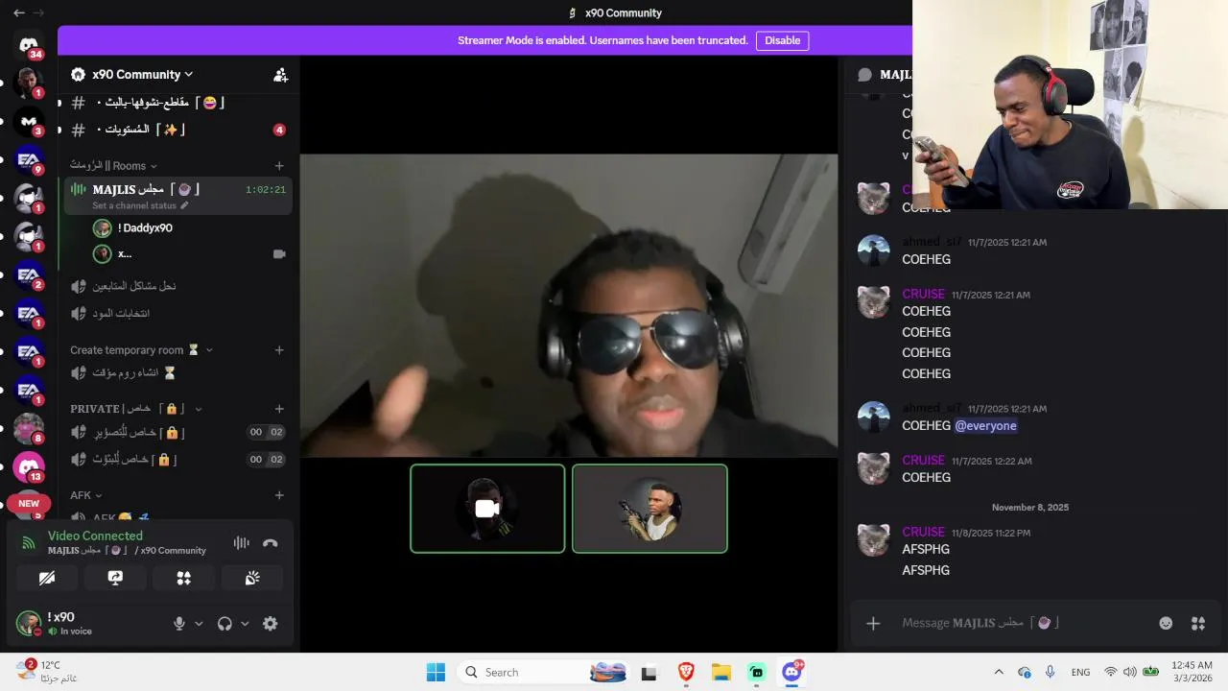Add a channel to AFK category
1228x691 pixels.
click(x=279, y=495)
